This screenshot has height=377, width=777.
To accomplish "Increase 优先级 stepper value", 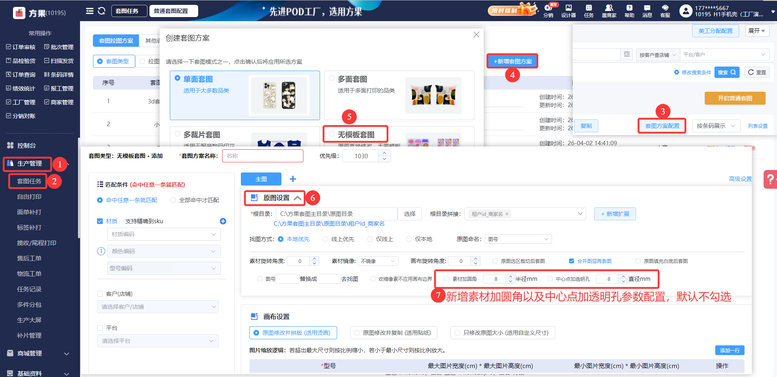I will pos(385,153).
